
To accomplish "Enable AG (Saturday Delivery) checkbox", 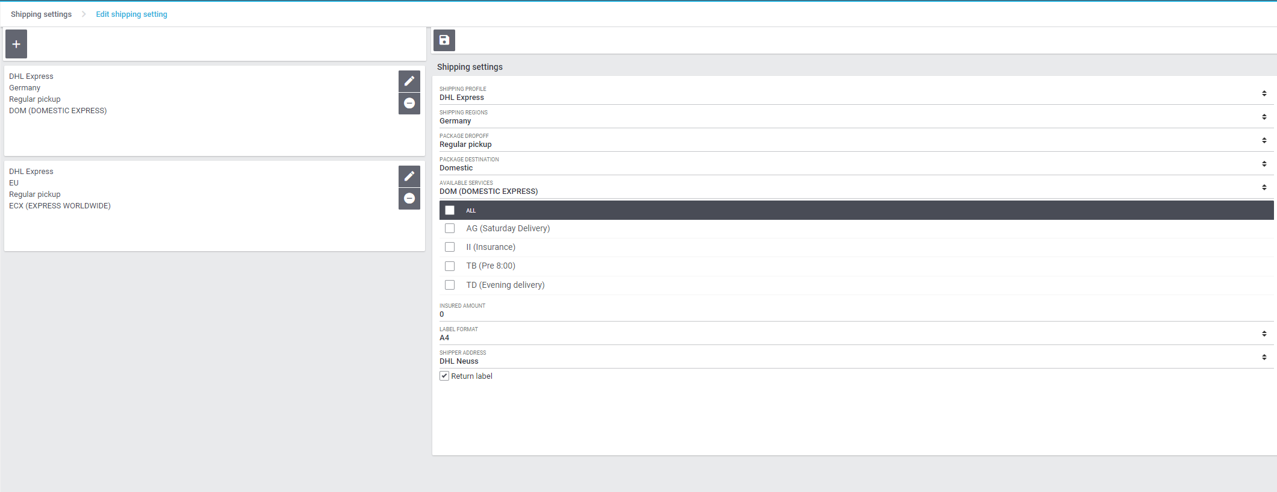I will point(450,228).
